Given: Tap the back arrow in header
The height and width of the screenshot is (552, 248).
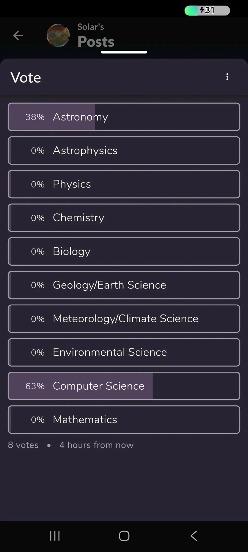Looking at the screenshot, I should tap(18, 36).
